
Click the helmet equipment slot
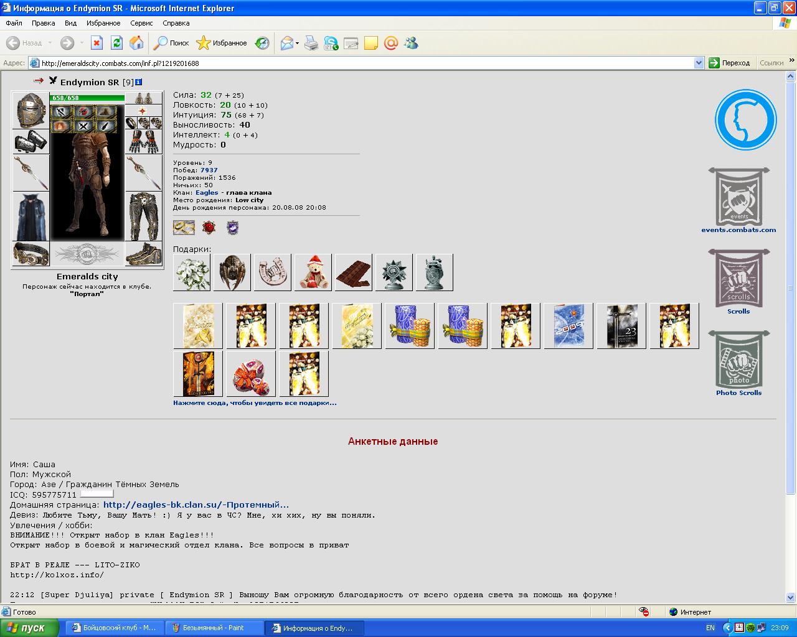click(31, 110)
